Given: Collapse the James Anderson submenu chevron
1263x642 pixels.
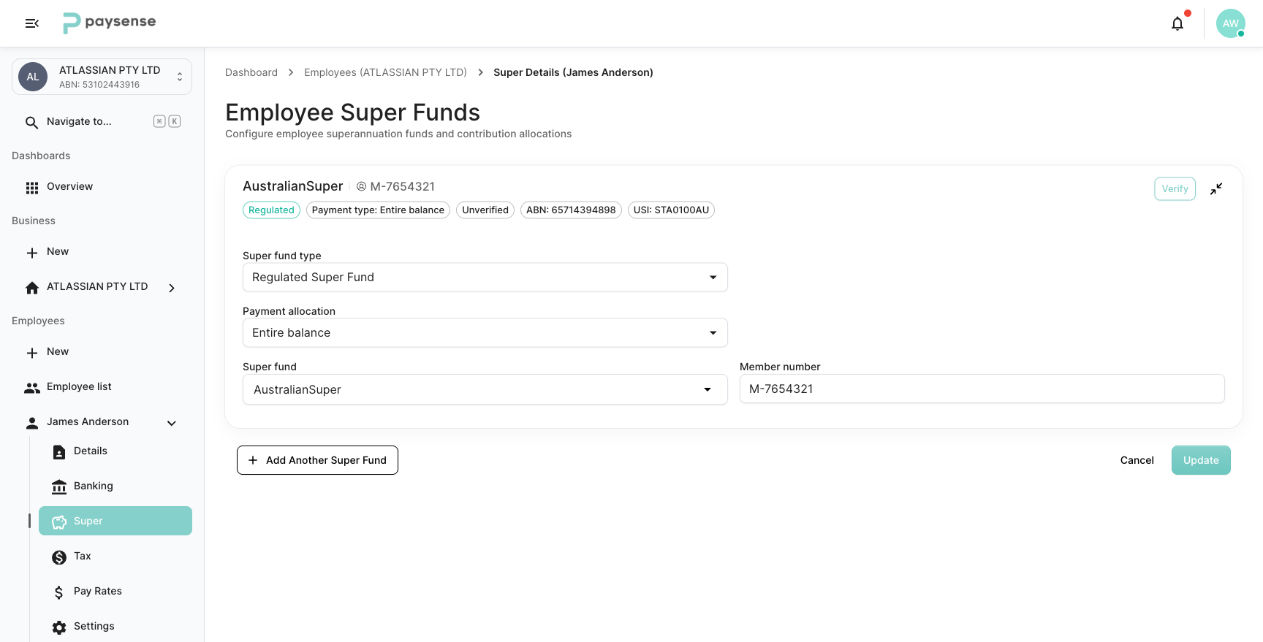Looking at the screenshot, I should click(172, 423).
